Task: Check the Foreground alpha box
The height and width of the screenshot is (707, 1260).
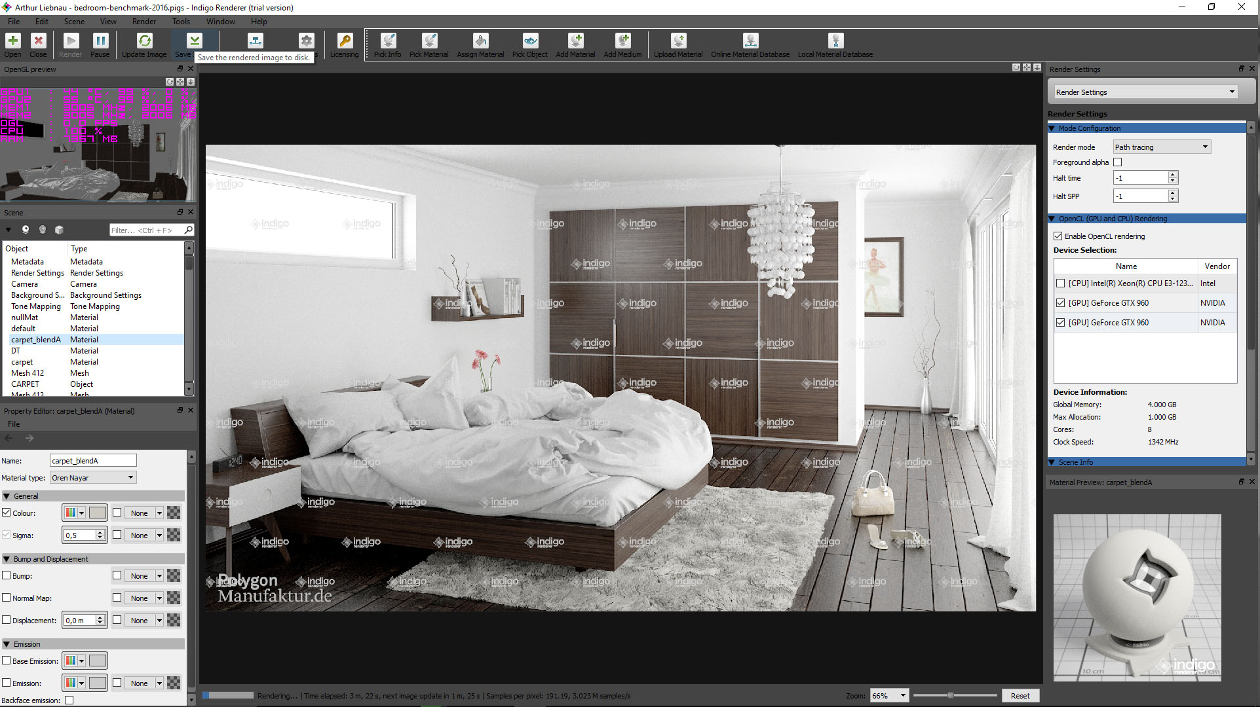Action: coord(1118,162)
